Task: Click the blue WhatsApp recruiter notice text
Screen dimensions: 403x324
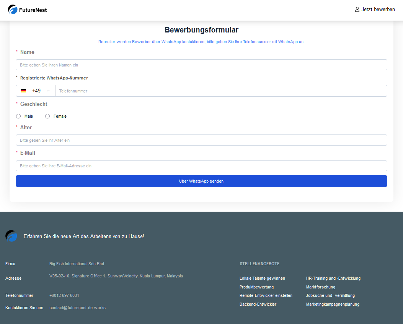Action: pos(201,42)
